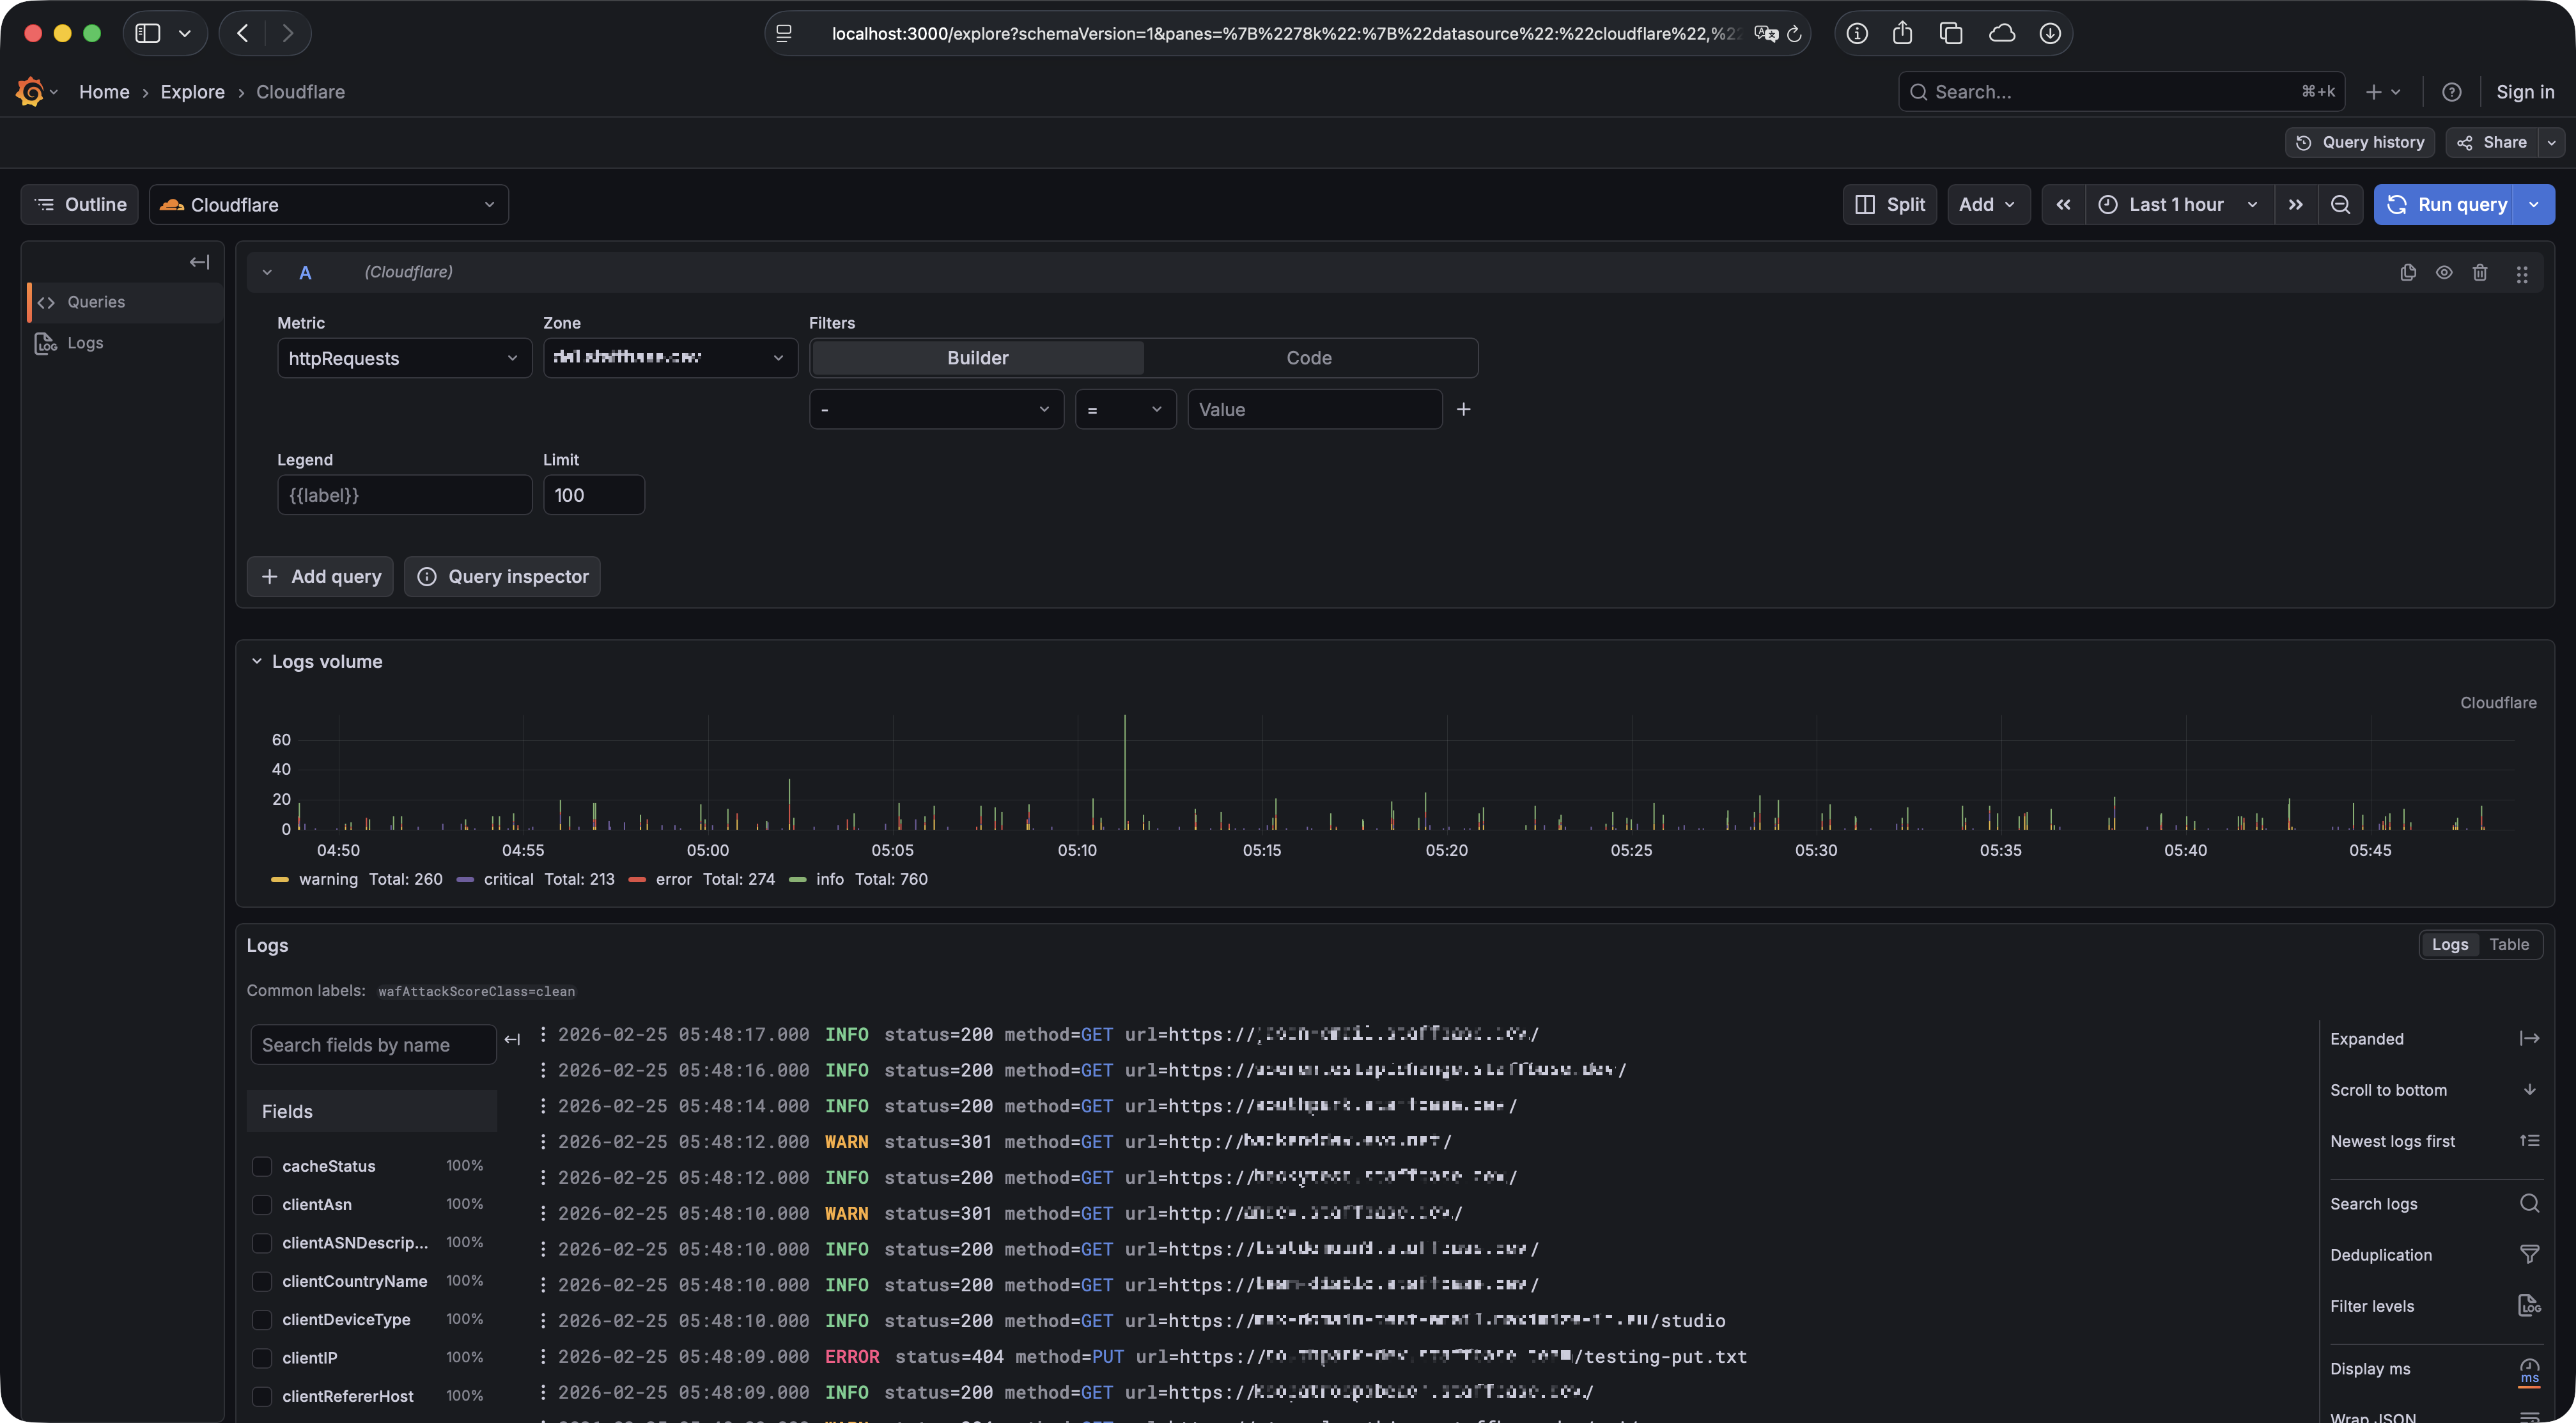Add another filter with plus icon

tap(1463, 409)
